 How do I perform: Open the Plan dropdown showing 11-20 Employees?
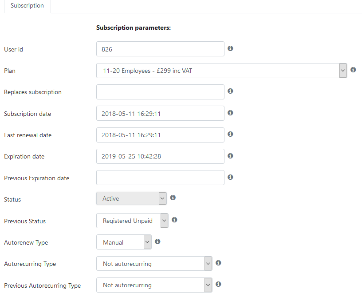point(222,71)
